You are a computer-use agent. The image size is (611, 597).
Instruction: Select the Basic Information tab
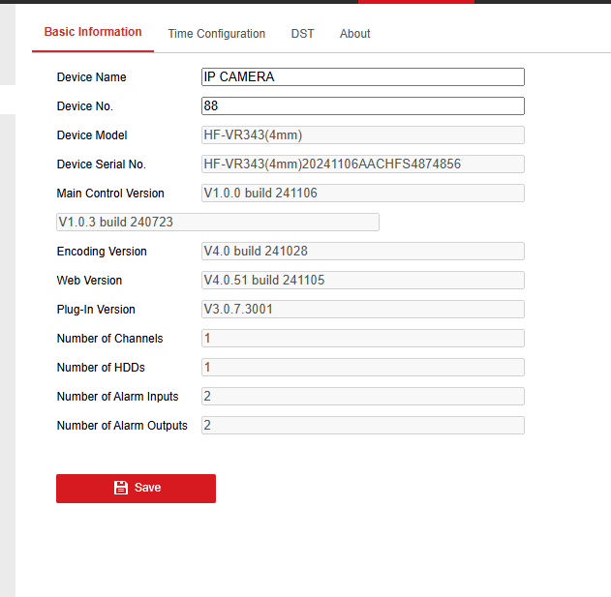pyautogui.click(x=93, y=32)
